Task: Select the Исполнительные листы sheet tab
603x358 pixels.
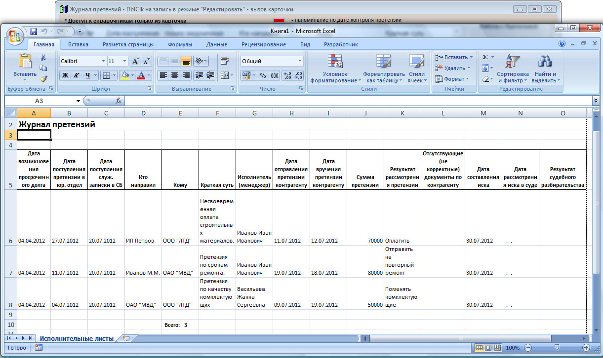Action: (x=77, y=338)
